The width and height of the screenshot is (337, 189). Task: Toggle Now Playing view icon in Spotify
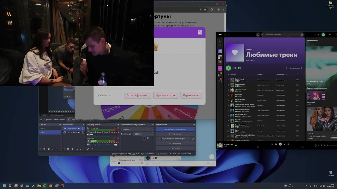pyautogui.click(x=316, y=145)
